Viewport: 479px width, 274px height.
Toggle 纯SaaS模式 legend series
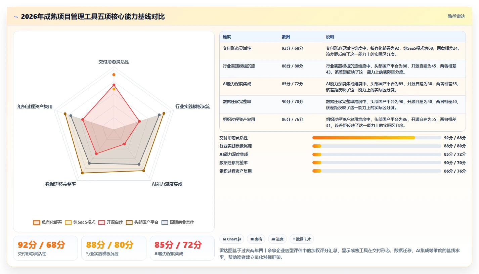click(x=80, y=222)
